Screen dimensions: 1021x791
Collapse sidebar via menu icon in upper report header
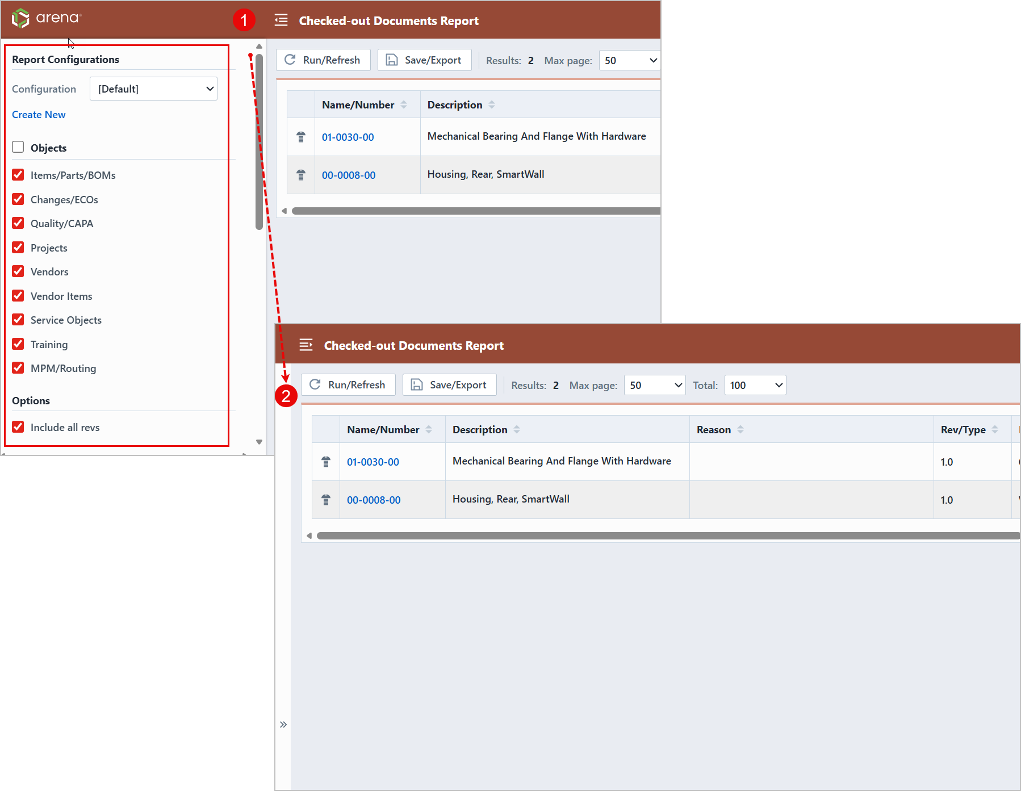click(x=281, y=20)
